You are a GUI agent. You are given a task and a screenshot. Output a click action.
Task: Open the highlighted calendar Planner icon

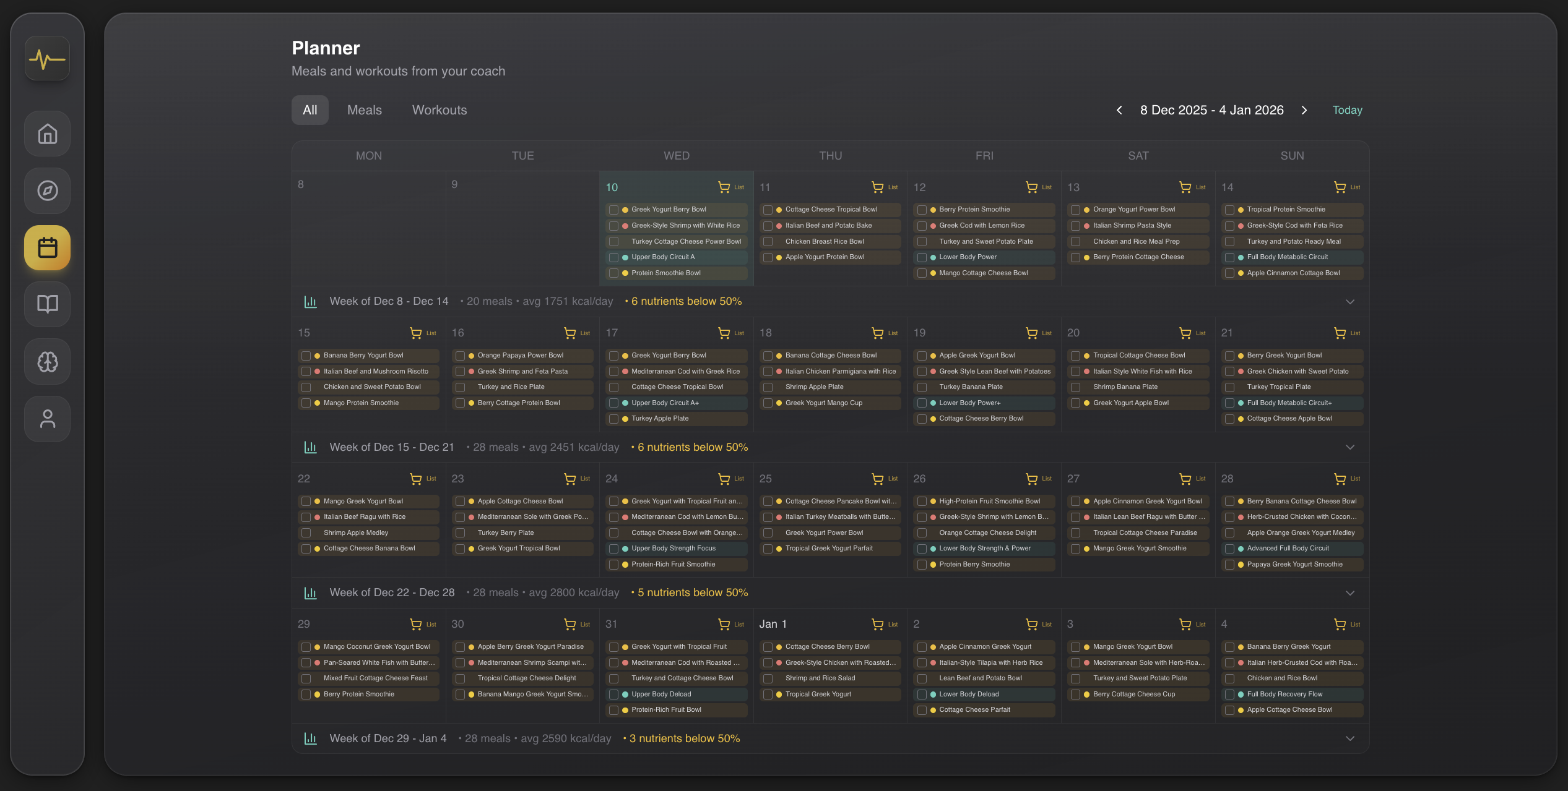47,247
